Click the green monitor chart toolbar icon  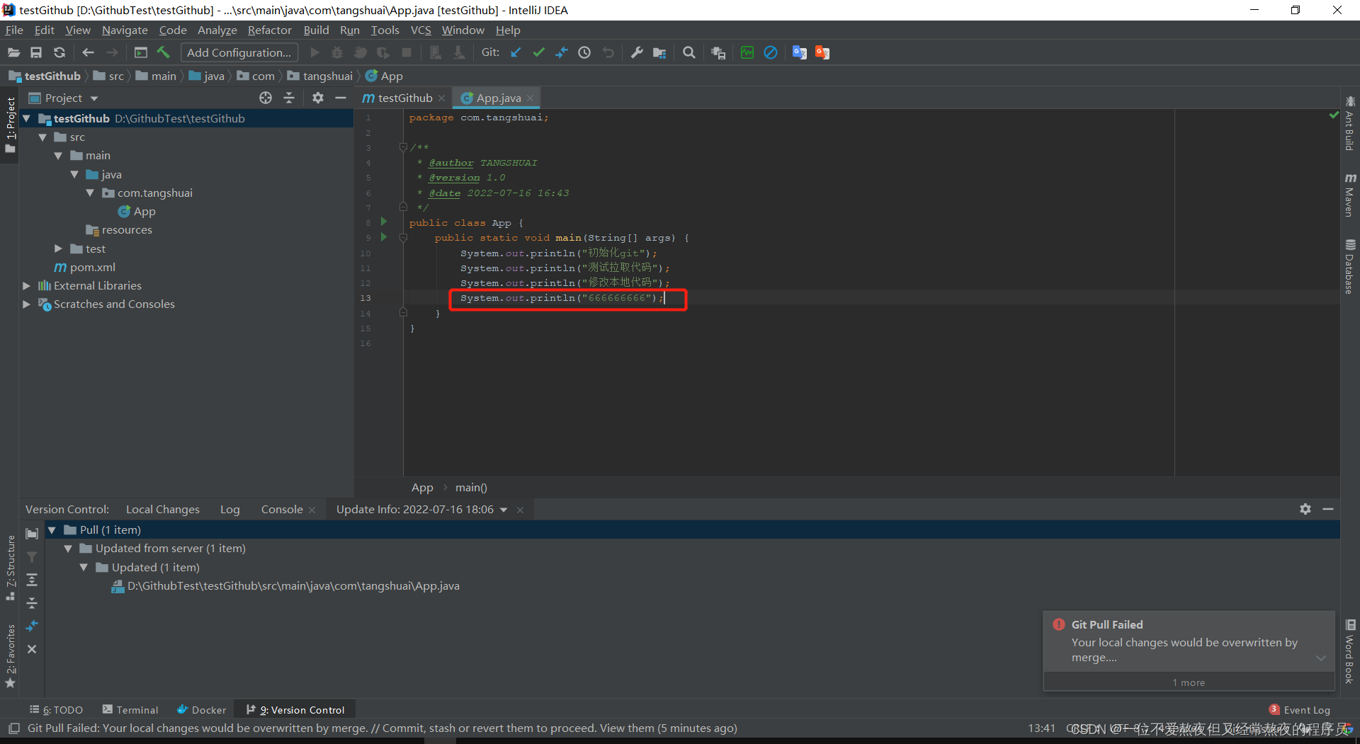[747, 52]
